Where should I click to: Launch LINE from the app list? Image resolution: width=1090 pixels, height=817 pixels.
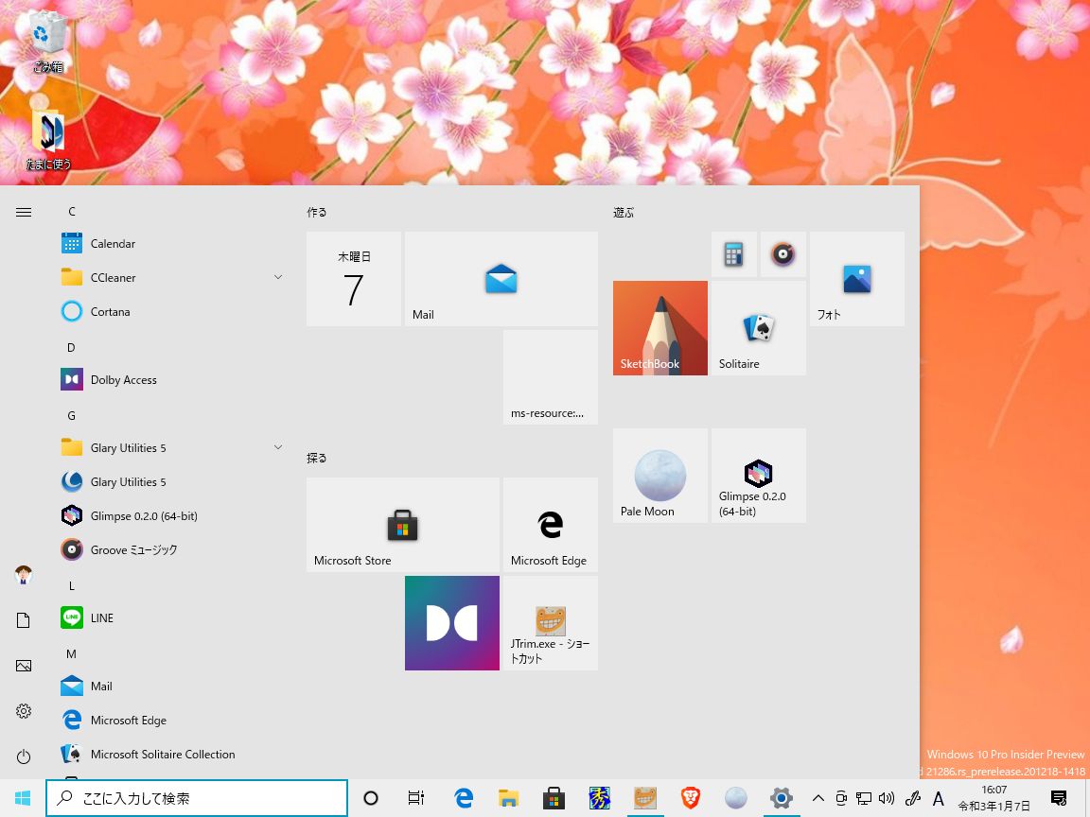[x=101, y=617]
